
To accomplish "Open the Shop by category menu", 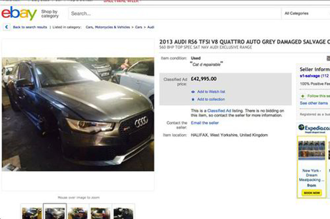I will click(x=50, y=14).
